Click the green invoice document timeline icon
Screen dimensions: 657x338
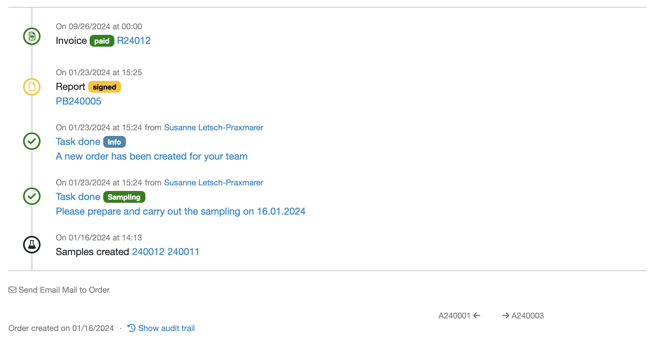coord(32,36)
